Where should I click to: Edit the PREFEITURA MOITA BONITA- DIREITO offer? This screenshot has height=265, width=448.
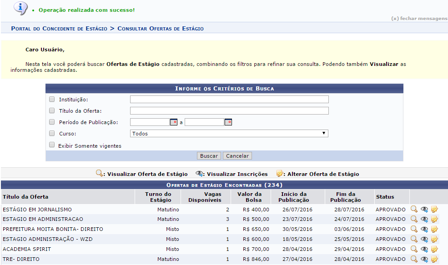tap(434, 229)
